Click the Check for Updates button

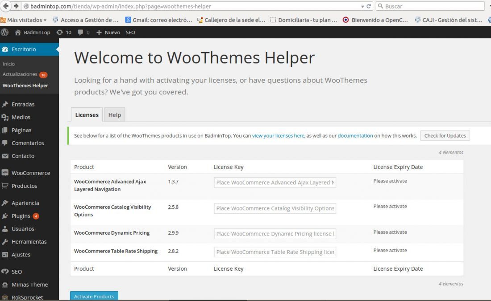click(445, 135)
